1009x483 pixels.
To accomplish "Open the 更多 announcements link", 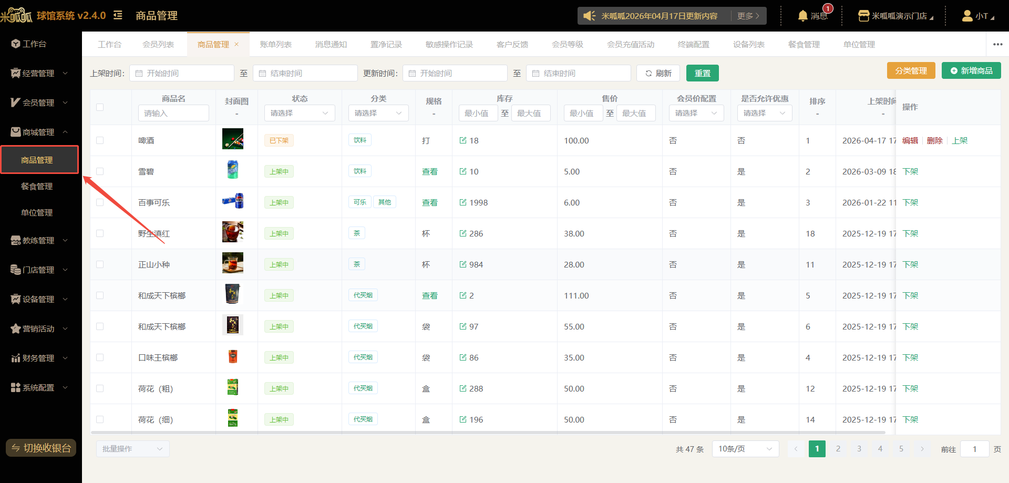I will (748, 16).
